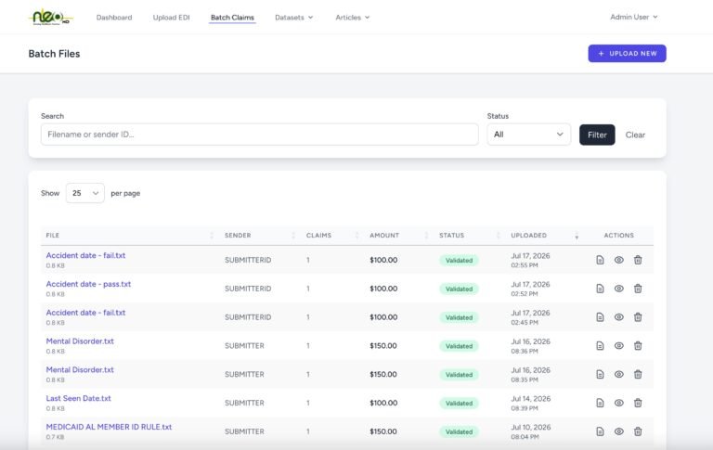Open document icon for Accident date - pass.txt
The width and height of the screenshot is (713, 450).
pyautogui.click(x=600, y=289)
